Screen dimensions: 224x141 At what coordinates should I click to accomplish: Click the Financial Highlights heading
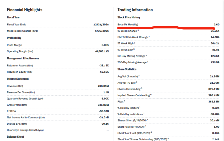25,10
